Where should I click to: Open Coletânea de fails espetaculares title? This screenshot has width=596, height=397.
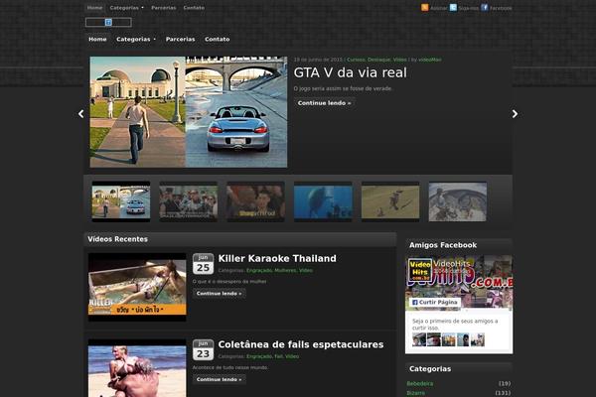tap(301, 344)
